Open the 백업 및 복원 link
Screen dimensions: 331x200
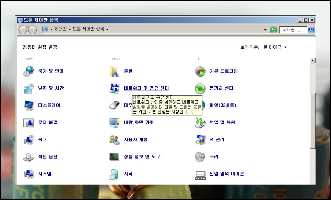(222, 123)
